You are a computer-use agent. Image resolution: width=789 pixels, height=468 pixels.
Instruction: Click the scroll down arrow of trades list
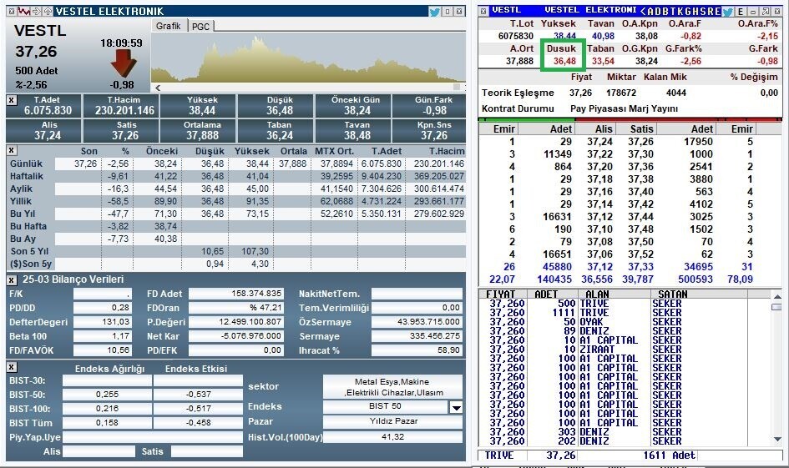pos(777,440)
